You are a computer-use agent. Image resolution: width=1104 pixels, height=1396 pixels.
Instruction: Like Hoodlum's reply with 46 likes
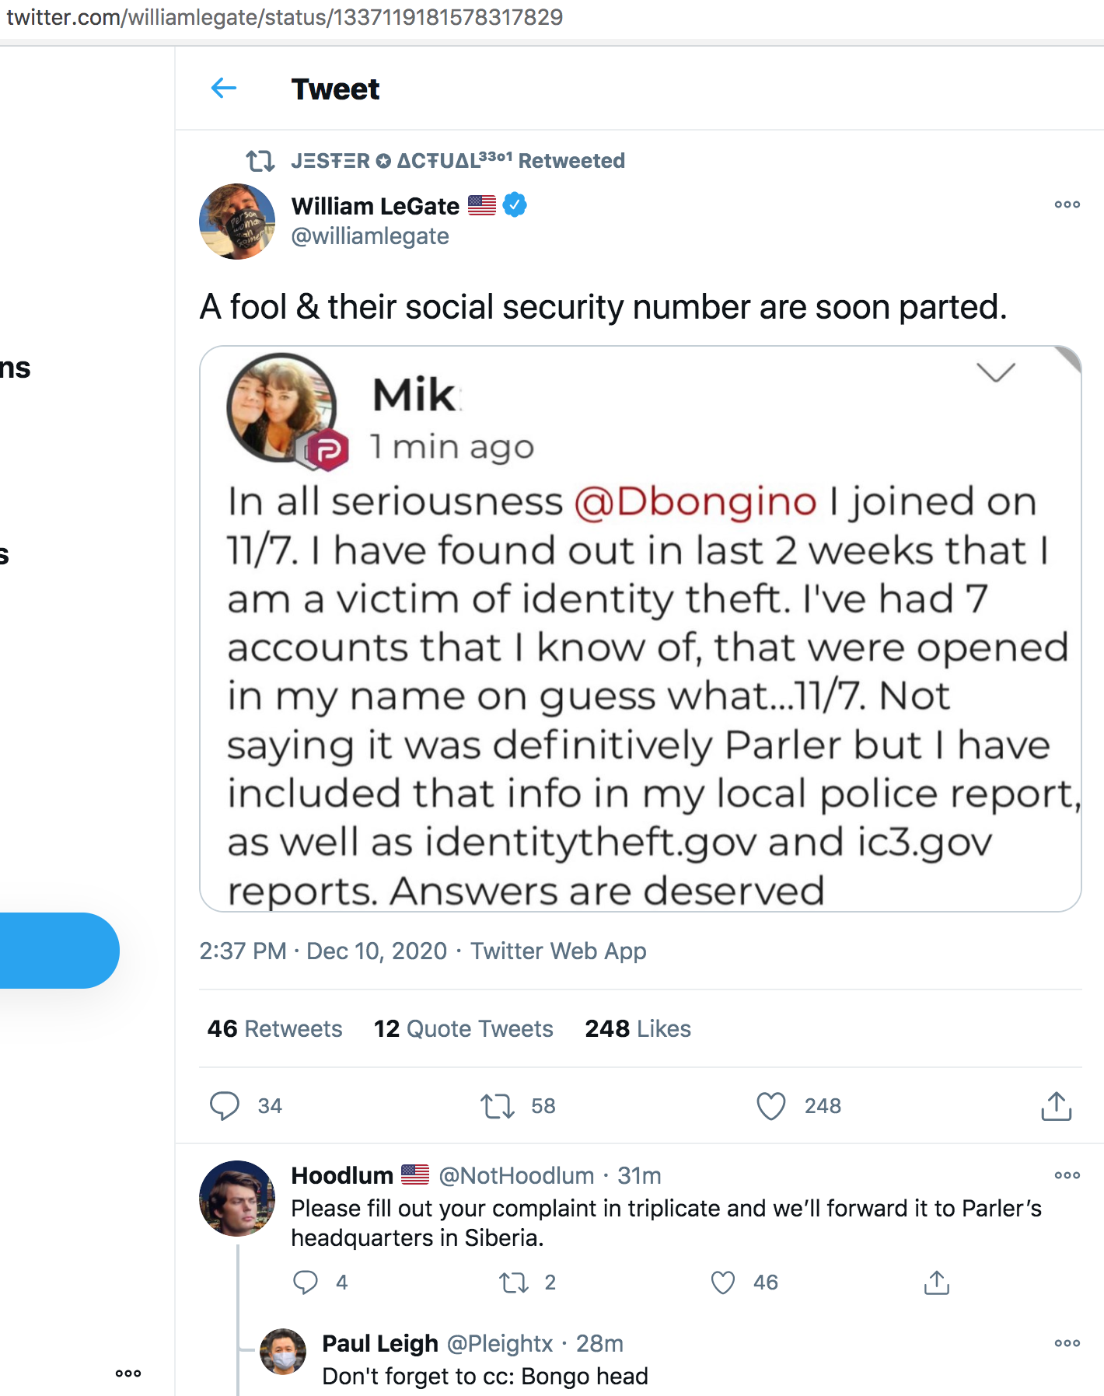(x=723, y=1282)
